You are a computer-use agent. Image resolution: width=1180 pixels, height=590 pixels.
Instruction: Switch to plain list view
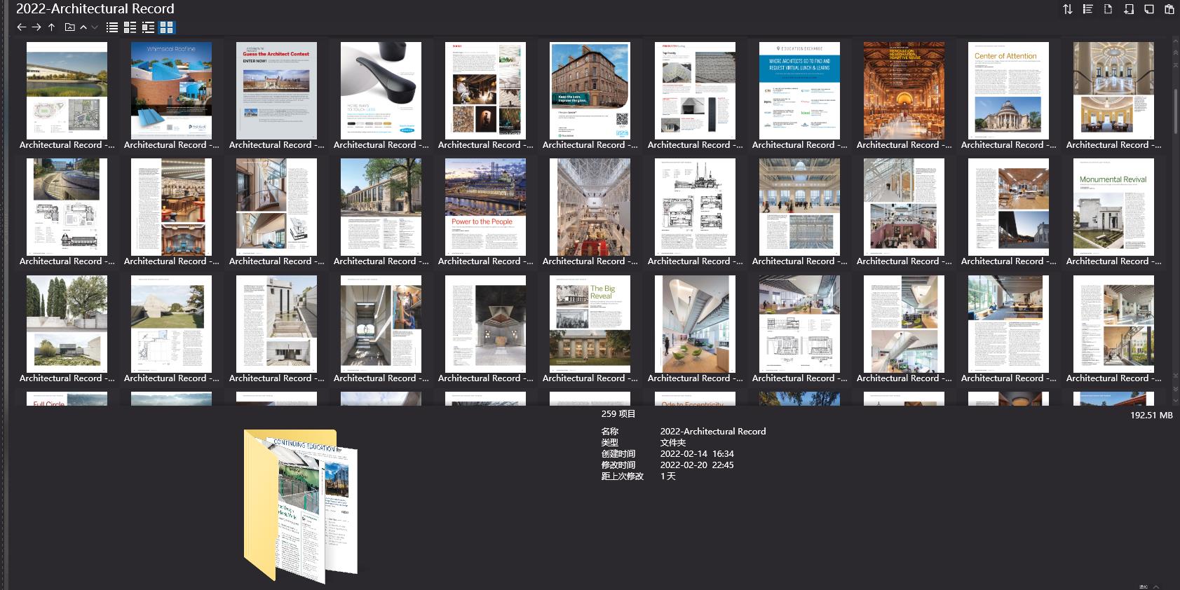tap(112, 27)
